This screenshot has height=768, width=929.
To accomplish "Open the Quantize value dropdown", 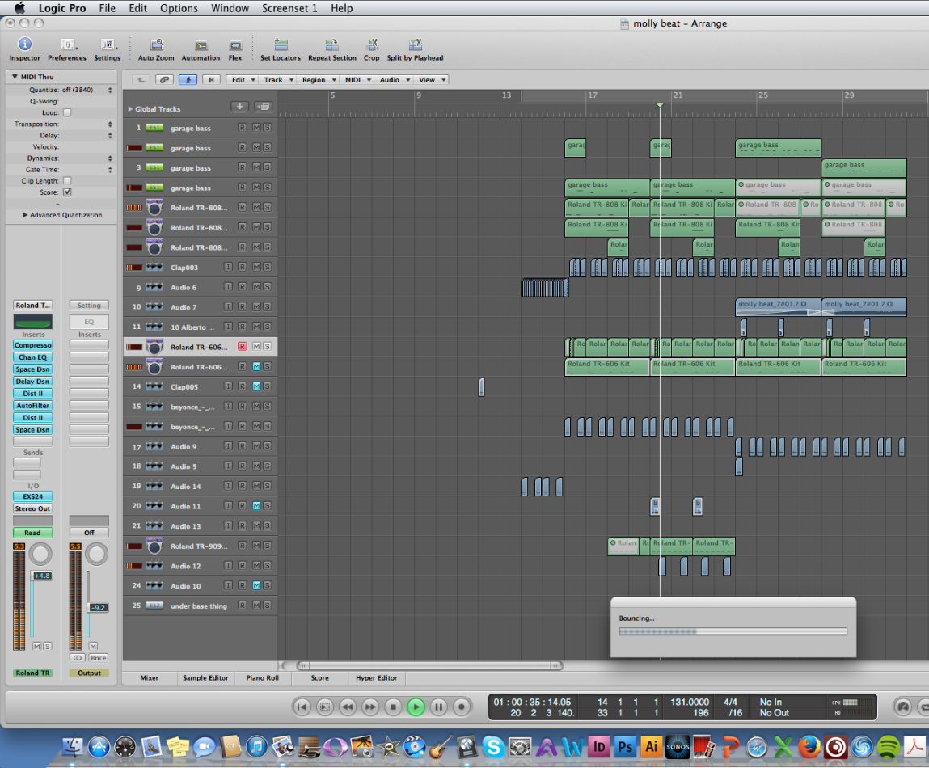I will [87, 90].
